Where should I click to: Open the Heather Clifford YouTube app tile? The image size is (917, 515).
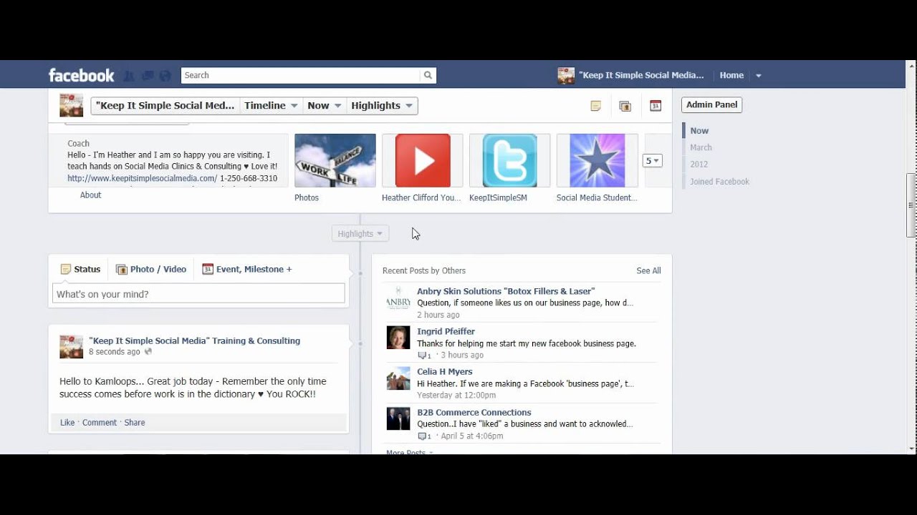[423, 161]
